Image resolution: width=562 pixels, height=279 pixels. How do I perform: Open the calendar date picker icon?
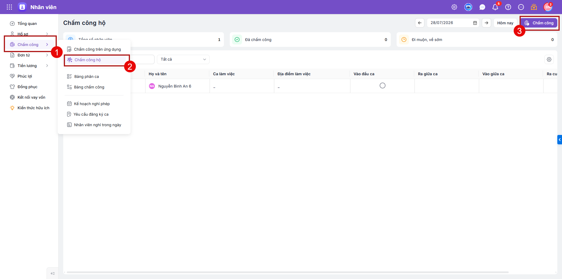pyautogui.click(x=475, y=23)
